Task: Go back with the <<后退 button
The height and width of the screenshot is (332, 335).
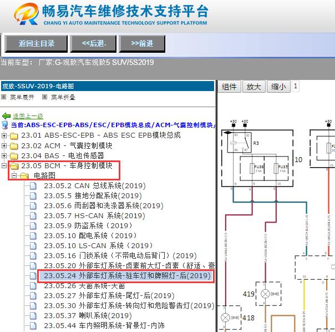Action: (93, 44)
